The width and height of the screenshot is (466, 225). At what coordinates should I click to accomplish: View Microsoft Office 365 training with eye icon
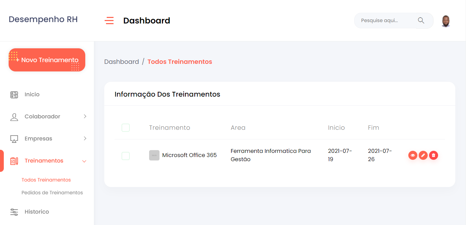[412, 155]
